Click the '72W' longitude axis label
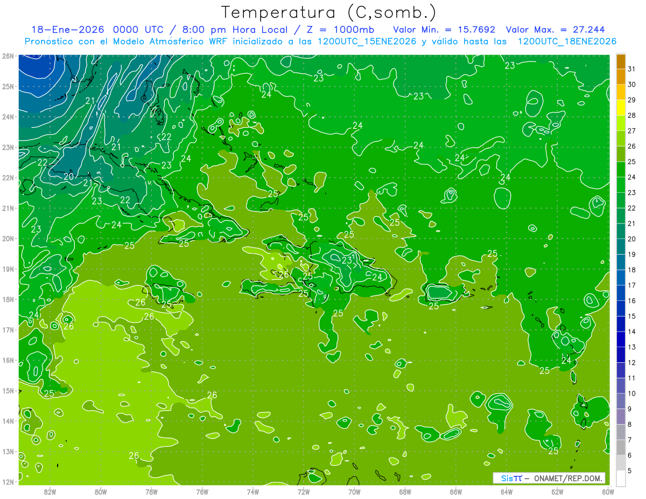 tap(304, 491)
